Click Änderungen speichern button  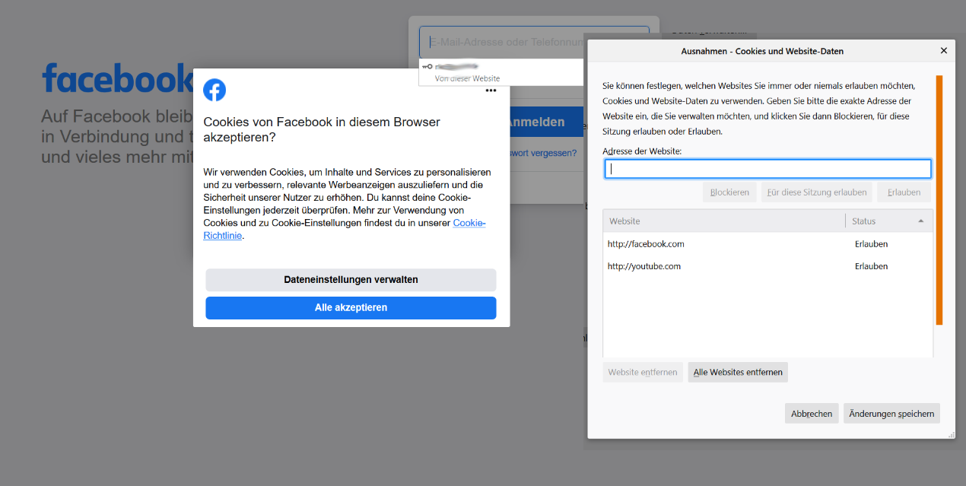coord(891,414)
